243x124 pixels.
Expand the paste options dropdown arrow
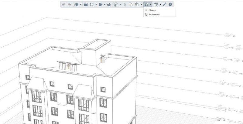pos(141,5)
